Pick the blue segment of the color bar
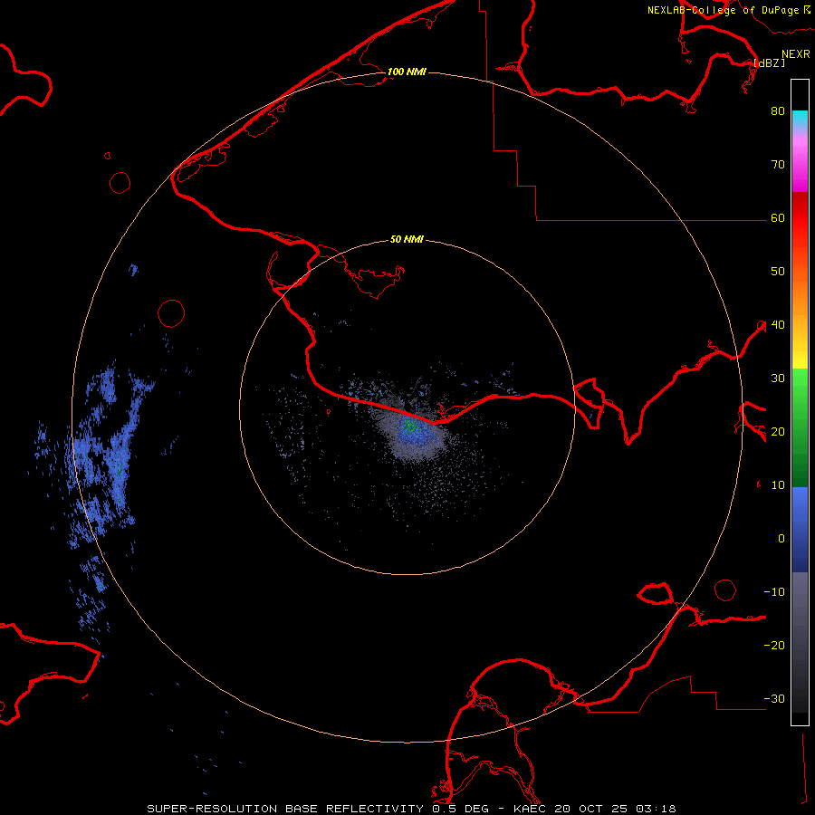This screenshot has width=815, height=815. click(x=800, y=529)
